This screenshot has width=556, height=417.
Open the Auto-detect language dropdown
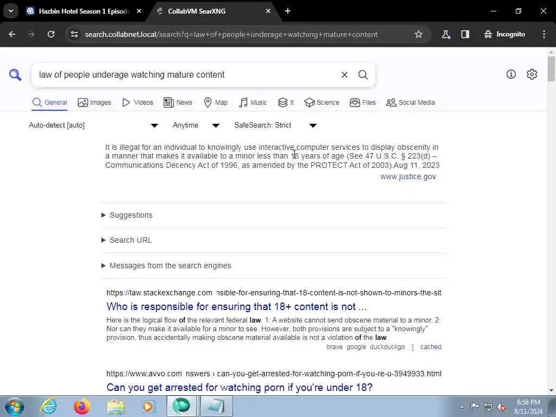click(93, 125)
